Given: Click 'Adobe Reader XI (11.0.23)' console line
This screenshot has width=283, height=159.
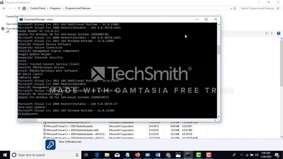Looking at the screenshot, I should 38,31.
